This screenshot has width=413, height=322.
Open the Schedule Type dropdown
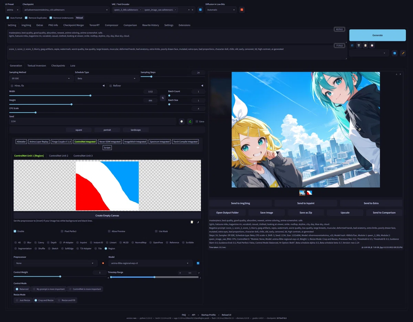pos(106,79)
